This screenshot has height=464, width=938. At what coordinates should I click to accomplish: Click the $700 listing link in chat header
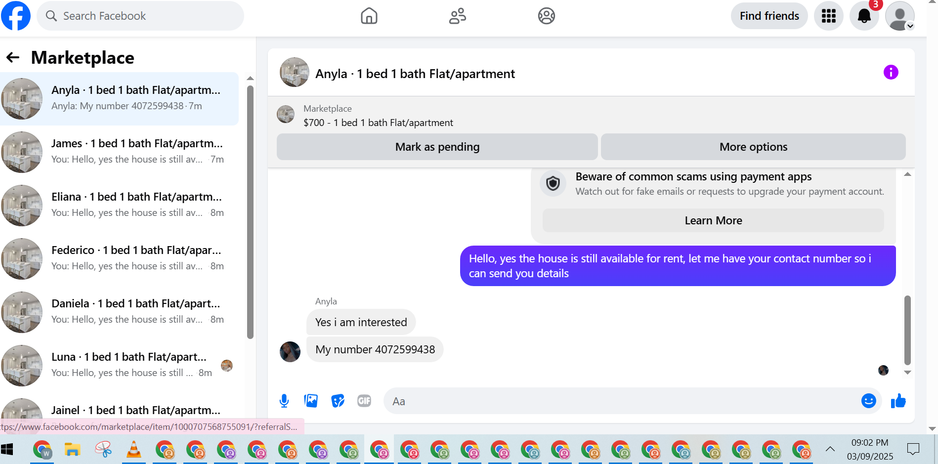point(378,123)
